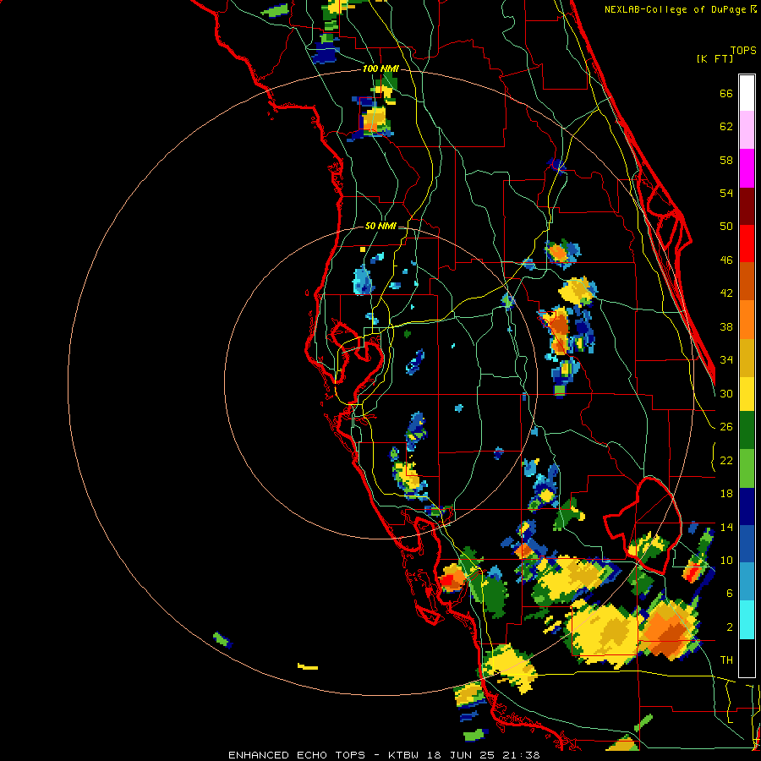The image size is (761, 761).
Task: Click the TH threshold label
Action: click(726, 660)
